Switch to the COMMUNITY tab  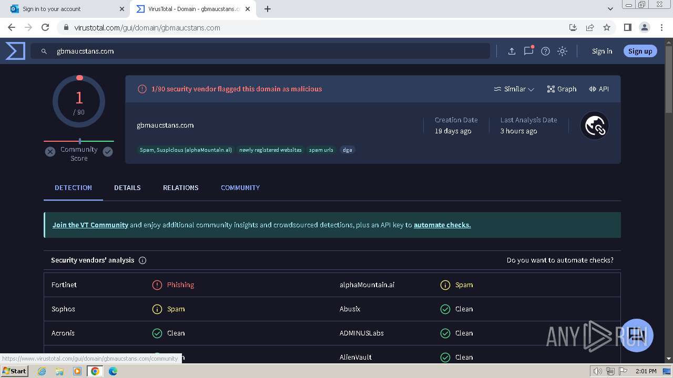tap(240, 188)
